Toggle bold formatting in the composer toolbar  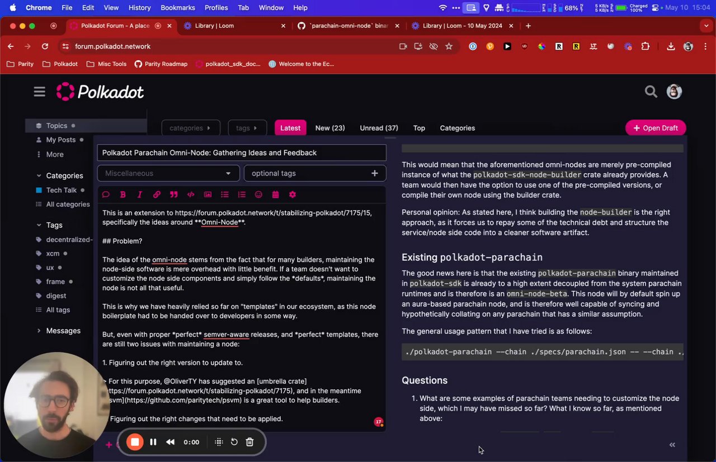[x=123, y=194]
